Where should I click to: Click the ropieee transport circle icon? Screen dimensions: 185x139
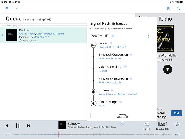coord(93,92)
